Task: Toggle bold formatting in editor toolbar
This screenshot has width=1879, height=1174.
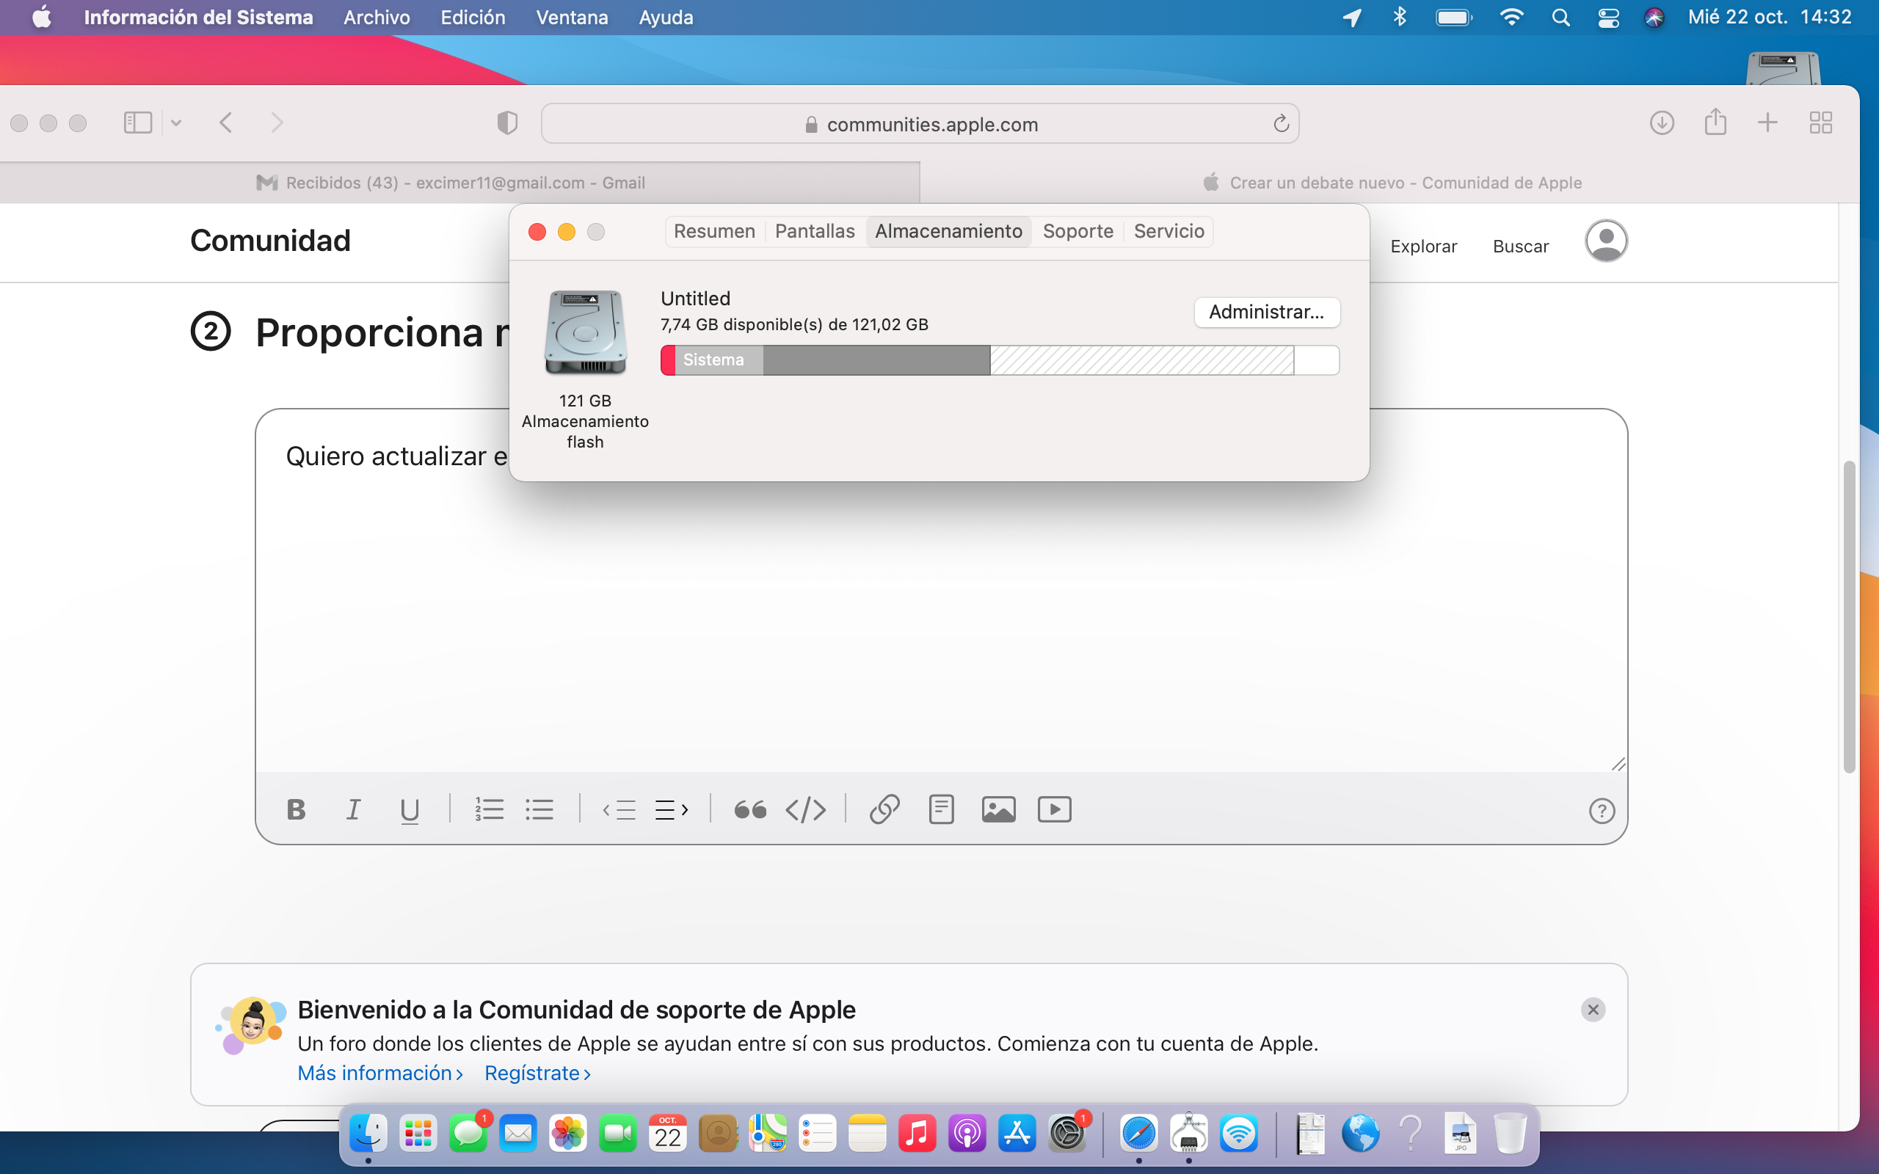Action: [296, 810]
